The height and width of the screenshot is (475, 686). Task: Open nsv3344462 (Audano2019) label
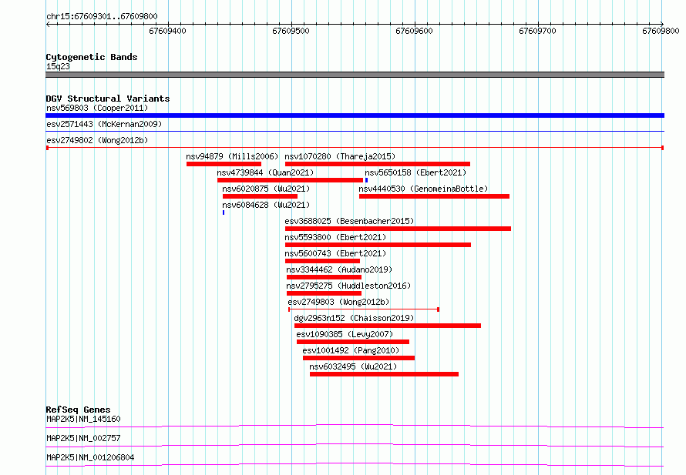[x=339, y=269]
